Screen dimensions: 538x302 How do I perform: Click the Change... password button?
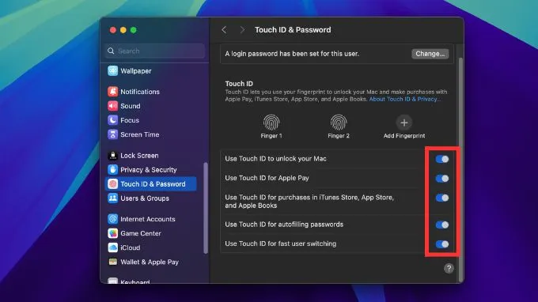tap(430, 54)
